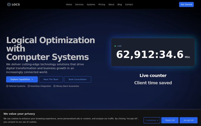Click the Min unit label
Screen dimensions: 201x126
tap(187, 57)
